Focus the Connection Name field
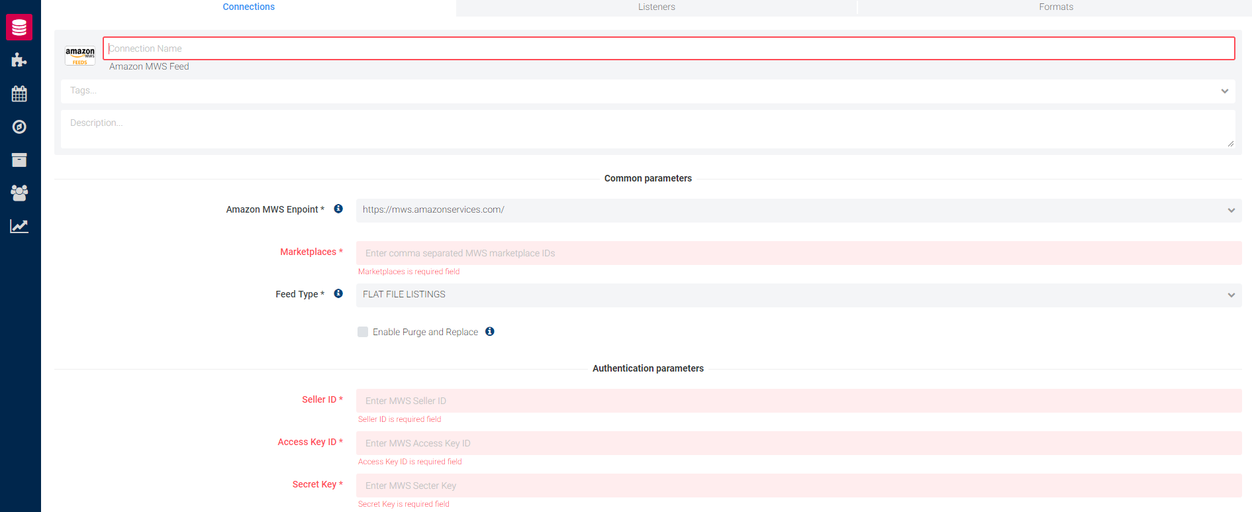The width and height of the screenshot is (1252, 512). click(669, 48)
